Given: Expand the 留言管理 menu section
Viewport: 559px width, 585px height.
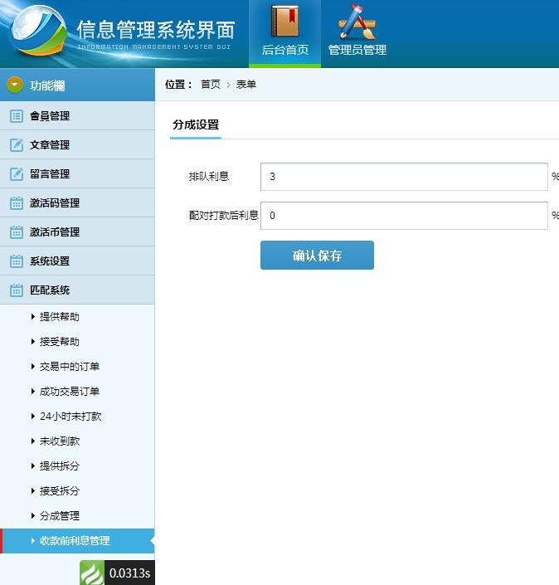Looking at the screenshot, I should pyautogui.click(x=77, y=174).
